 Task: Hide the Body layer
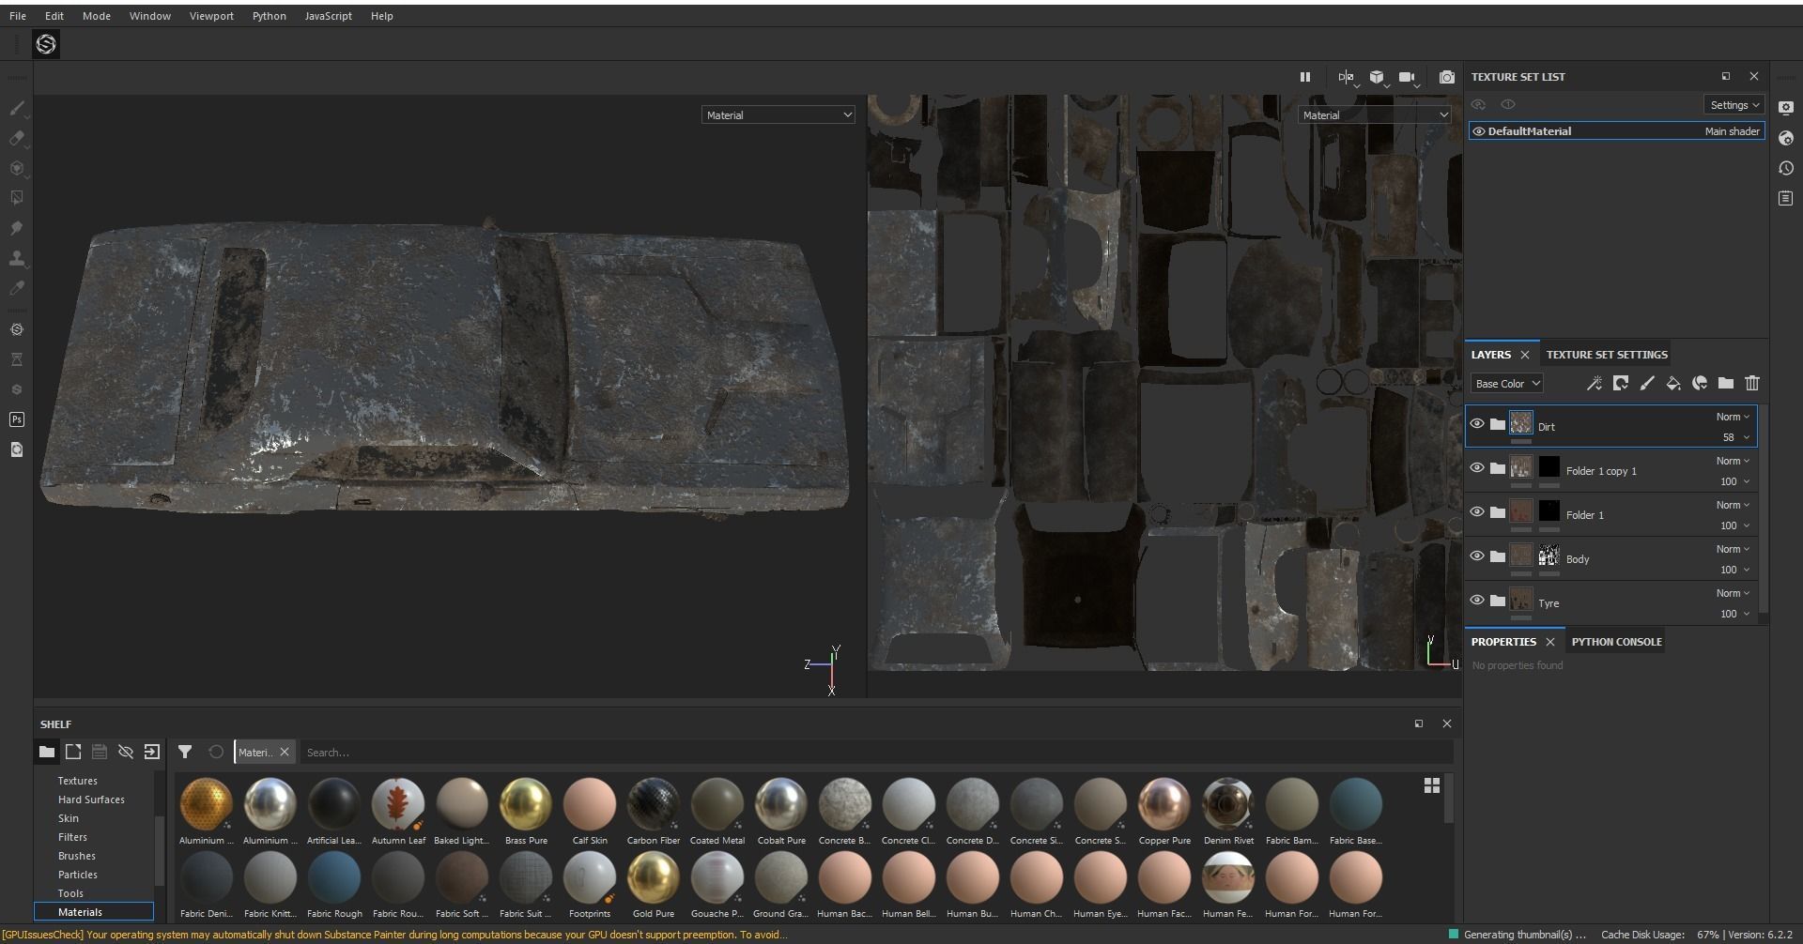(x=1477, y=556)
